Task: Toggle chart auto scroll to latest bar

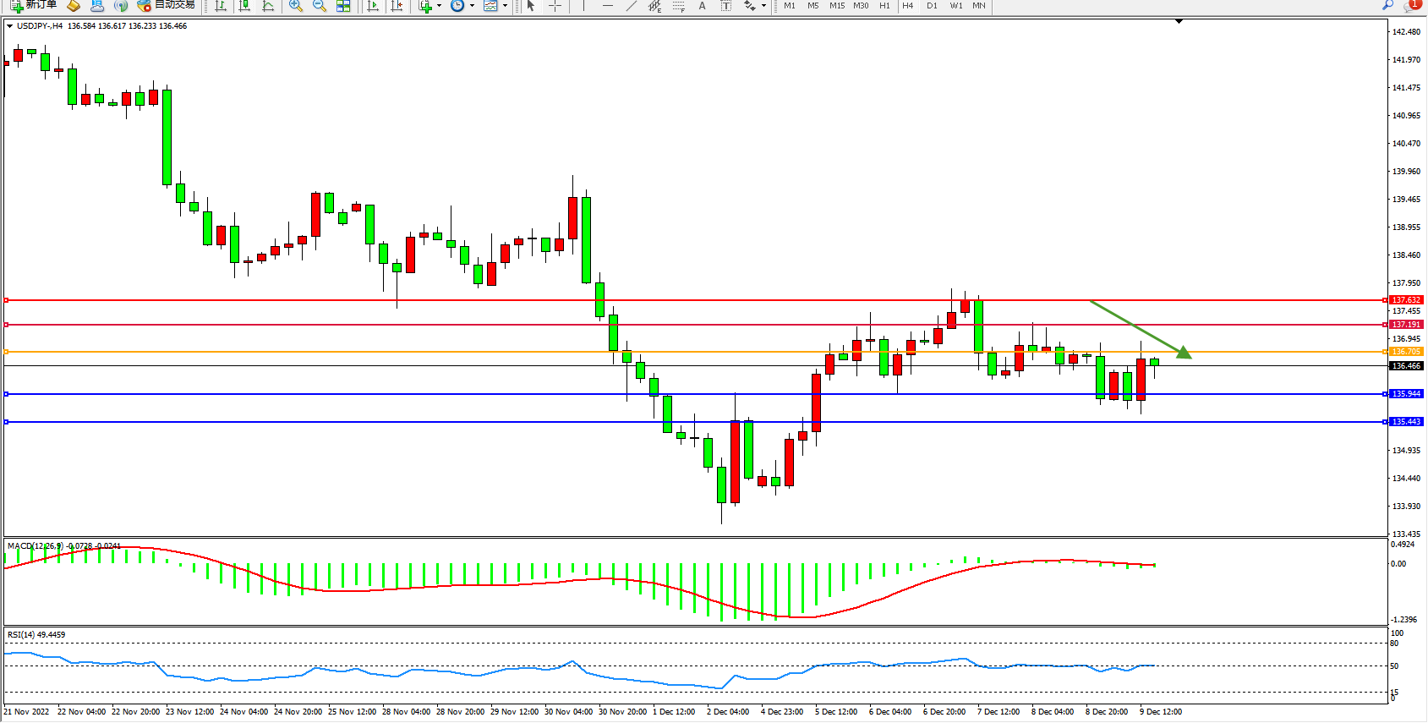Action: 373,6
